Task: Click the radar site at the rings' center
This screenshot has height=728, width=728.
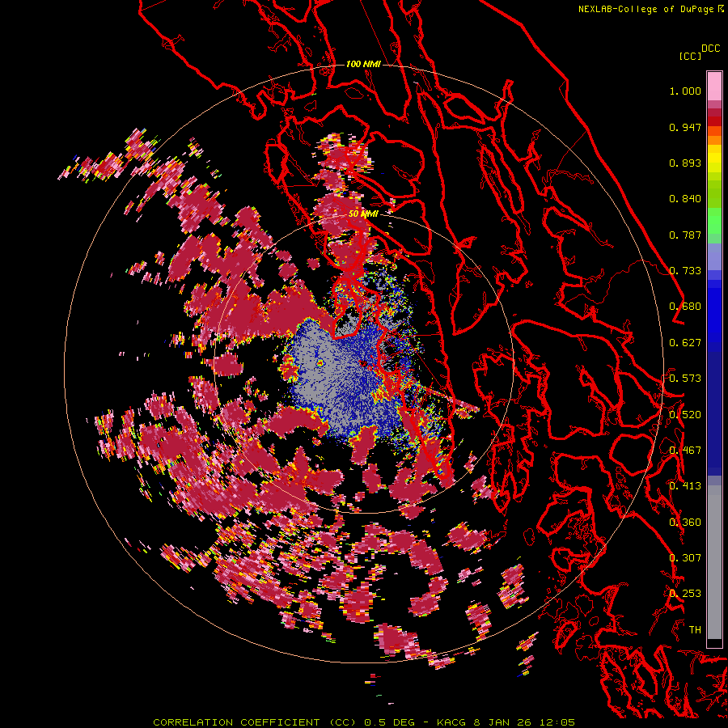Action: [363, 363]
